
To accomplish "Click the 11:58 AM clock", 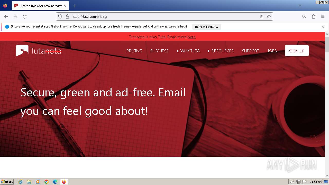I will 316,182.
